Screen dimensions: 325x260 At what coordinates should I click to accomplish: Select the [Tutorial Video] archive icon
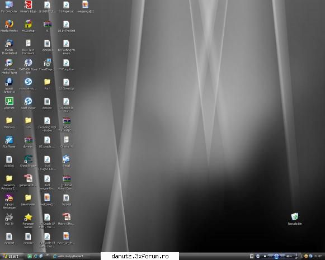(x=66, y=182)
